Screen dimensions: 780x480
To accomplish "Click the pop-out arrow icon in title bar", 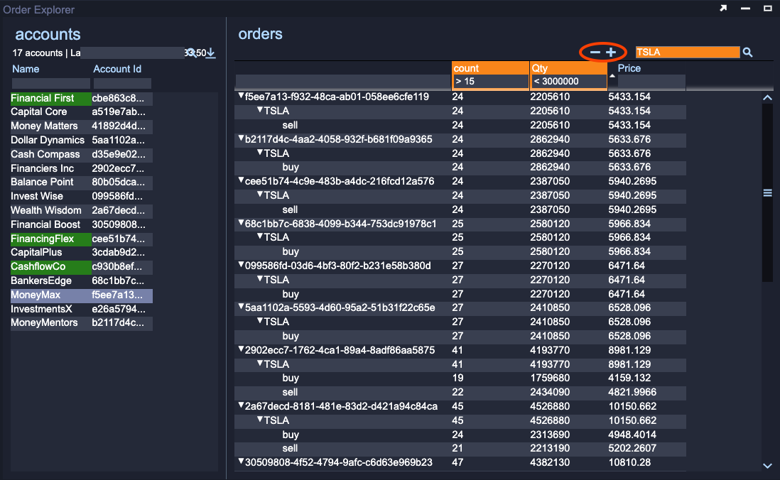I will tap(723, 9).
